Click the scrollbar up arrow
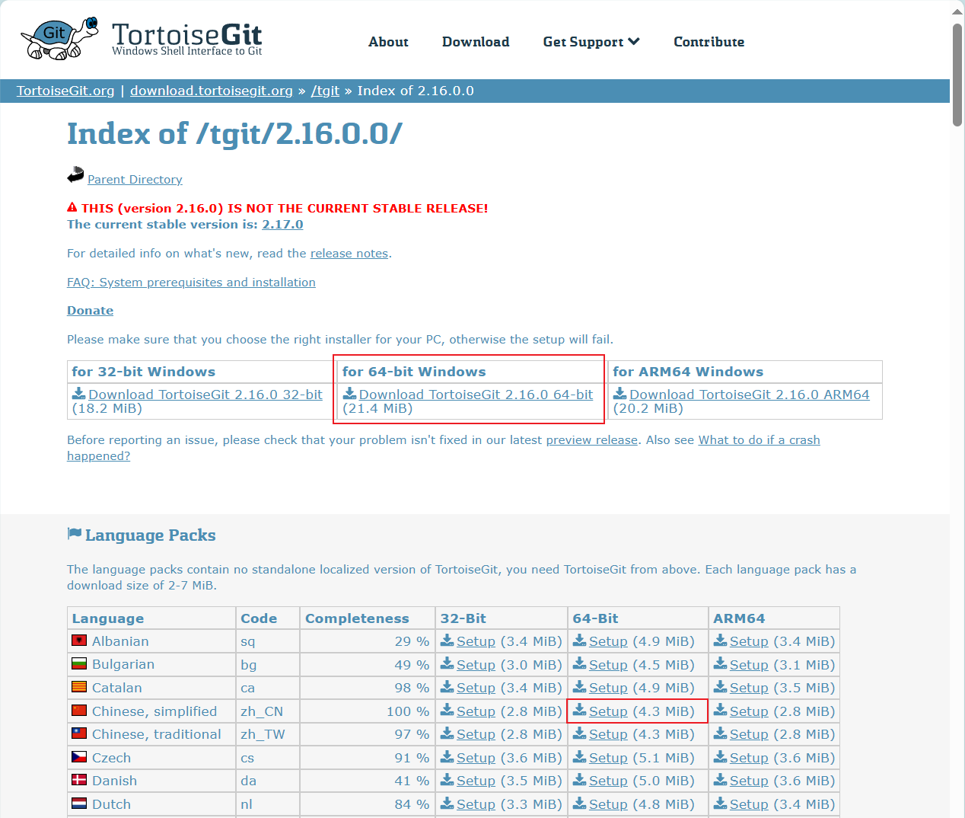 [957, 11]
